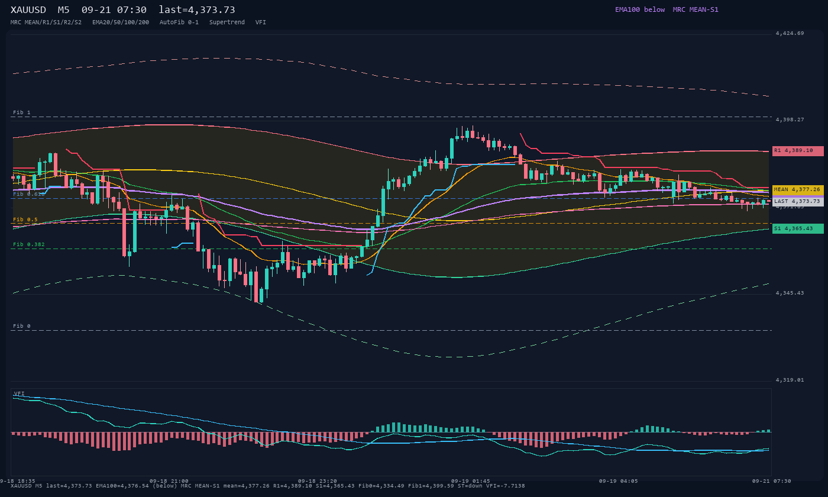Click the R1 4,389.10 price tag
The image size is (828, 497).
[798, 151]
